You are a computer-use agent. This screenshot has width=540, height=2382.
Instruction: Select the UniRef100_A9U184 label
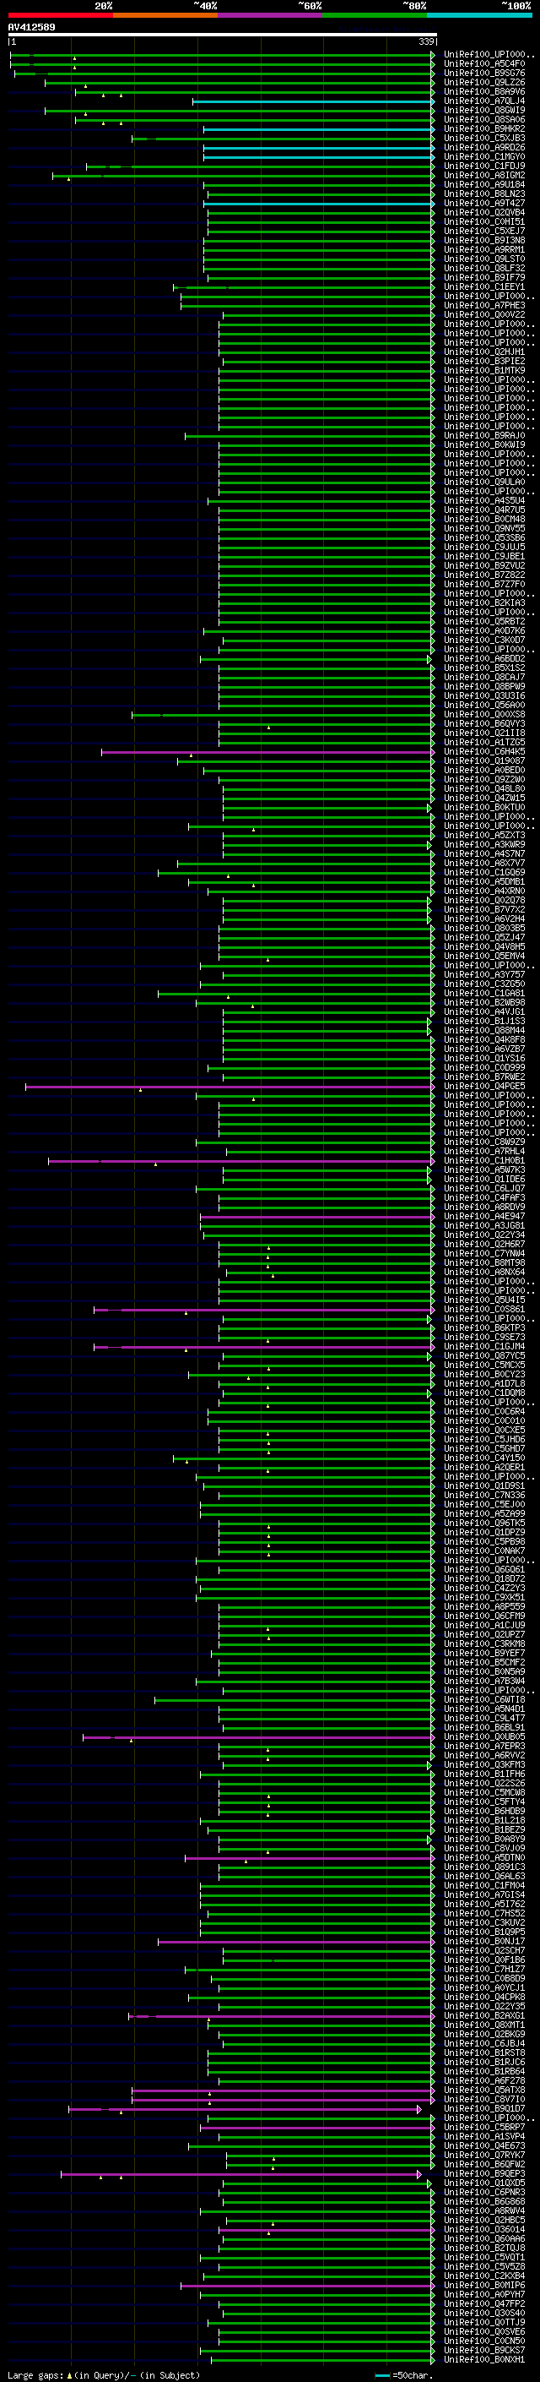[483, 185]
